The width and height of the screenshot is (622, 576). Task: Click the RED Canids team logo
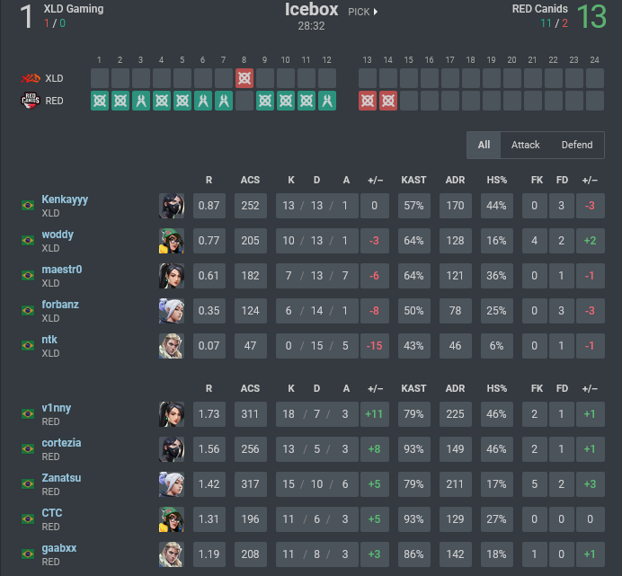pyautogui.click(x=31, y=101)
